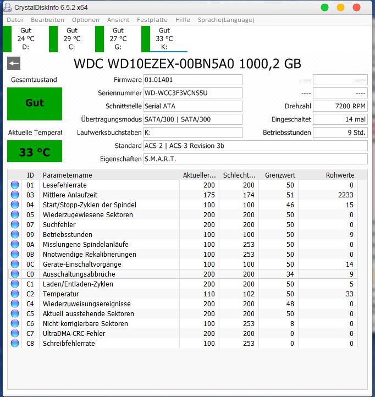Click the CrystalDiskInfo app icon in title bar
Screen dimensions: 375x397
[x=7, y=7]
